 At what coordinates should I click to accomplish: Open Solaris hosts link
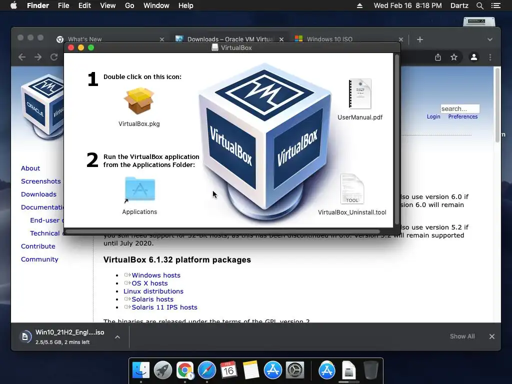[x=152, y=299]
